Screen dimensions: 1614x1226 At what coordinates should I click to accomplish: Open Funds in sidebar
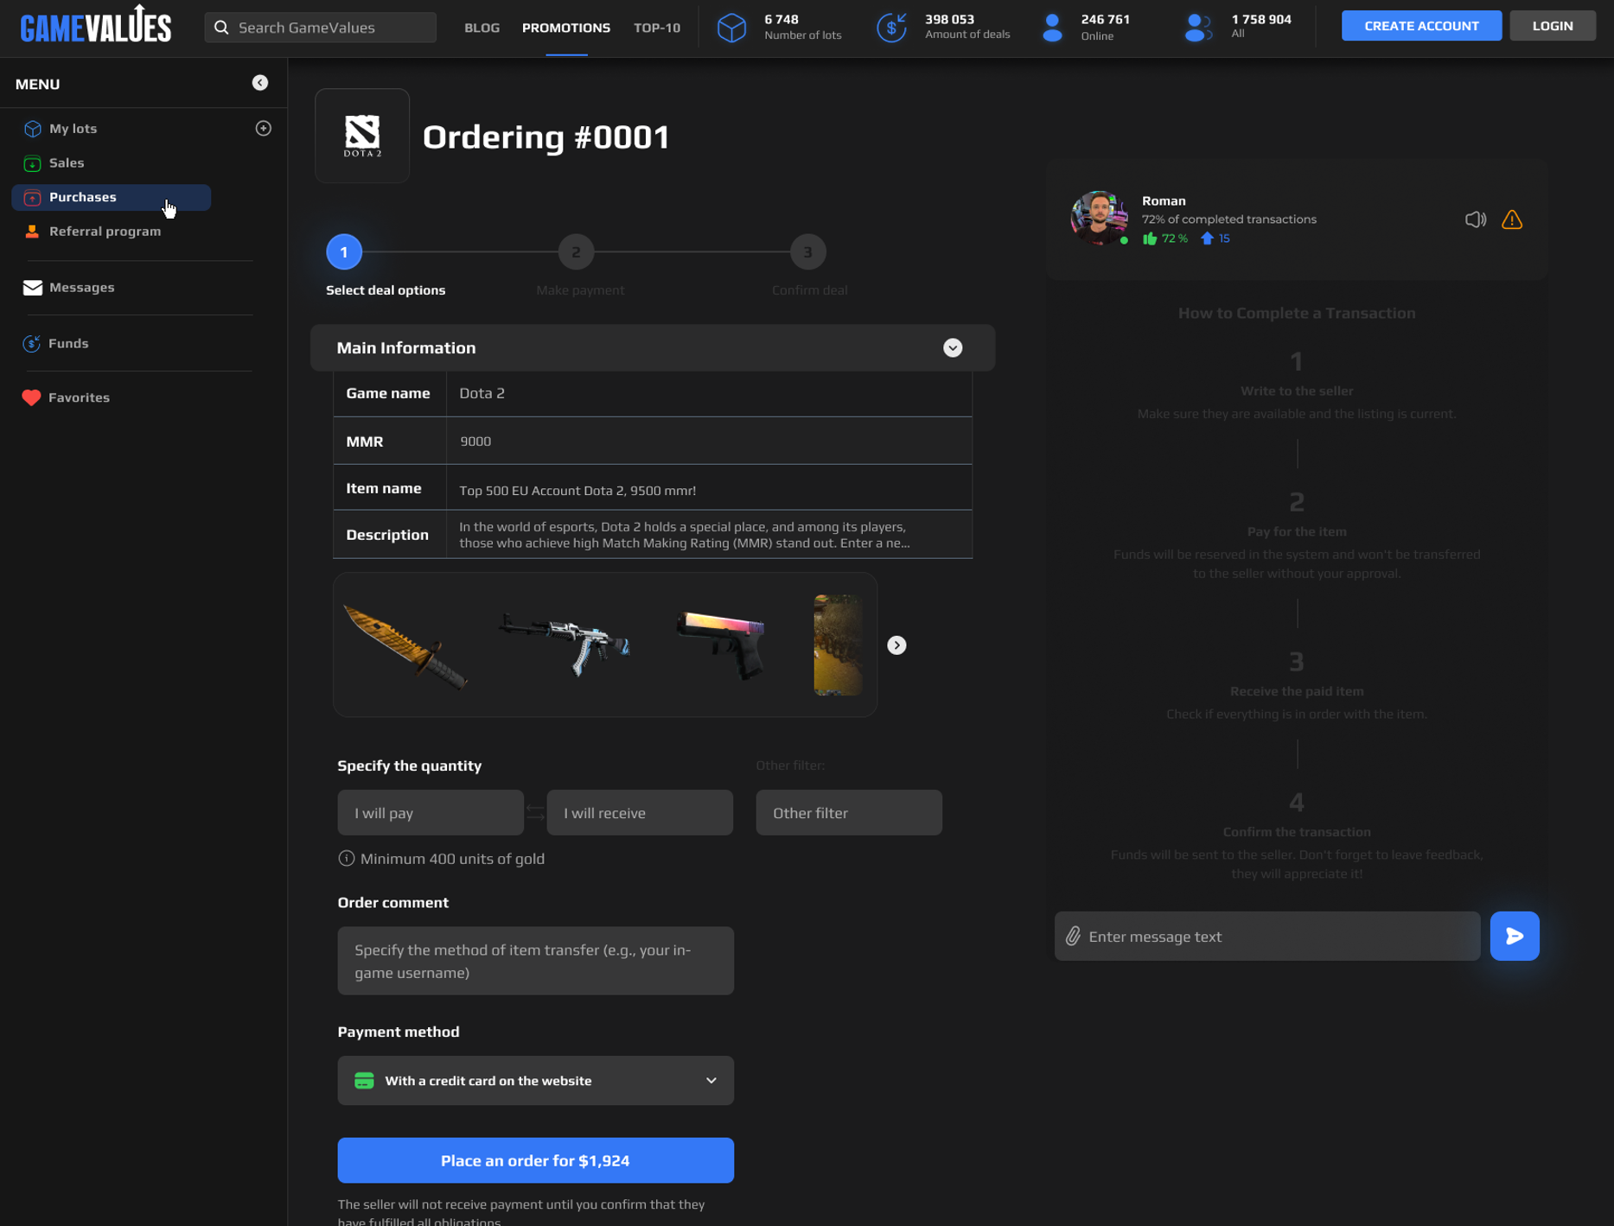pos(68,343)
